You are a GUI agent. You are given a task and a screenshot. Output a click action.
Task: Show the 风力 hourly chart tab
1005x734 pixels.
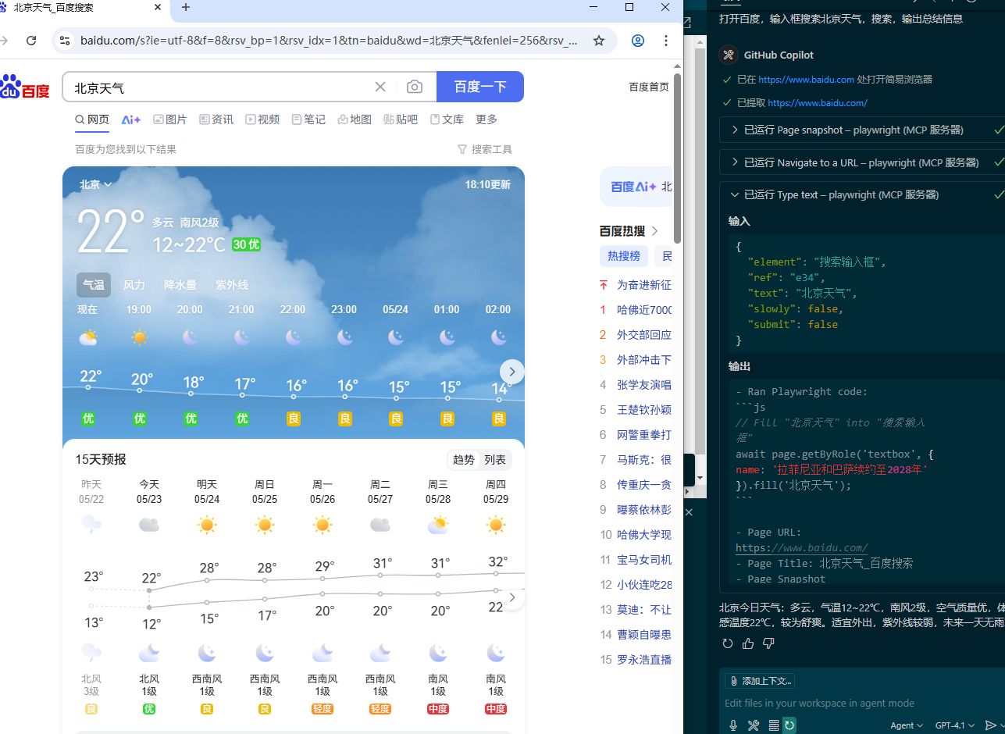click(x=134, y=285)
